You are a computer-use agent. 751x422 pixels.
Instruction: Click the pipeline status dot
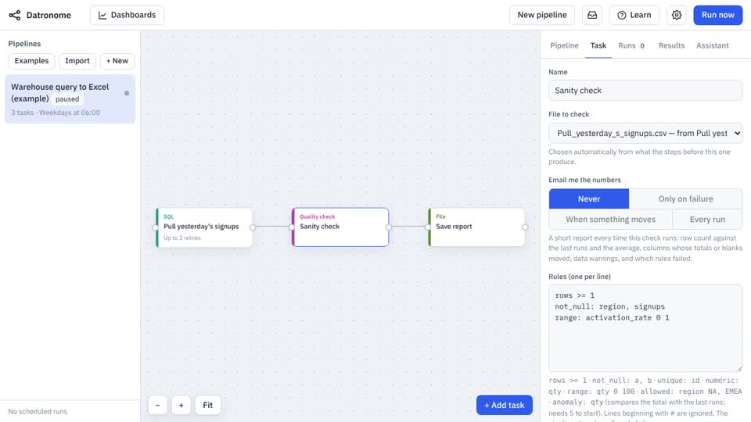point(127,93)
